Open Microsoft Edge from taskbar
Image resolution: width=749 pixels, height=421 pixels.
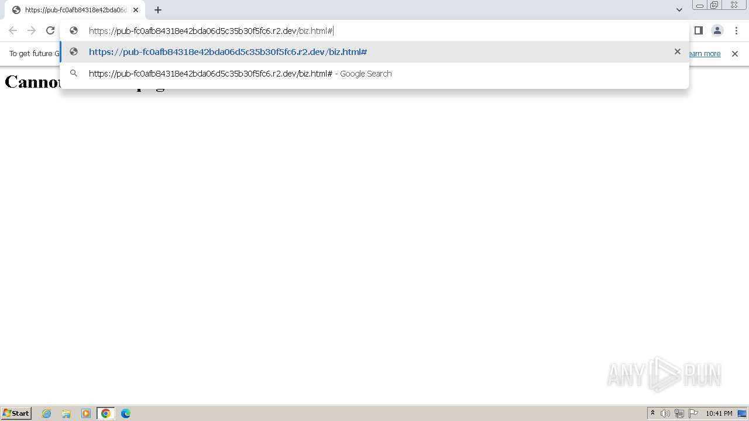tap(126, 413)
